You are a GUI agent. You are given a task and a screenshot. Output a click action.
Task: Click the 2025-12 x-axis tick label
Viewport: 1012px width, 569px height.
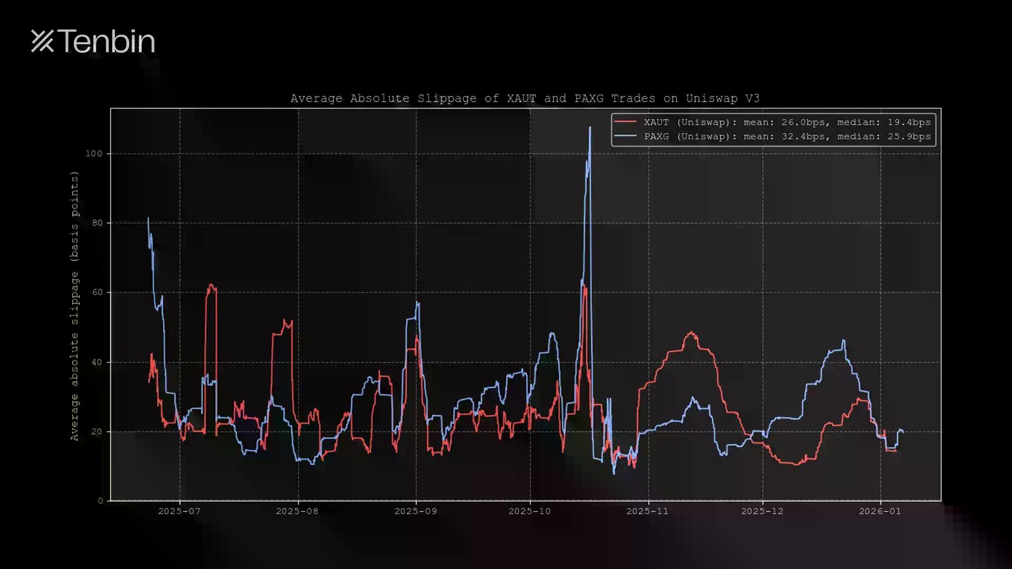click(x=762, y=511)
